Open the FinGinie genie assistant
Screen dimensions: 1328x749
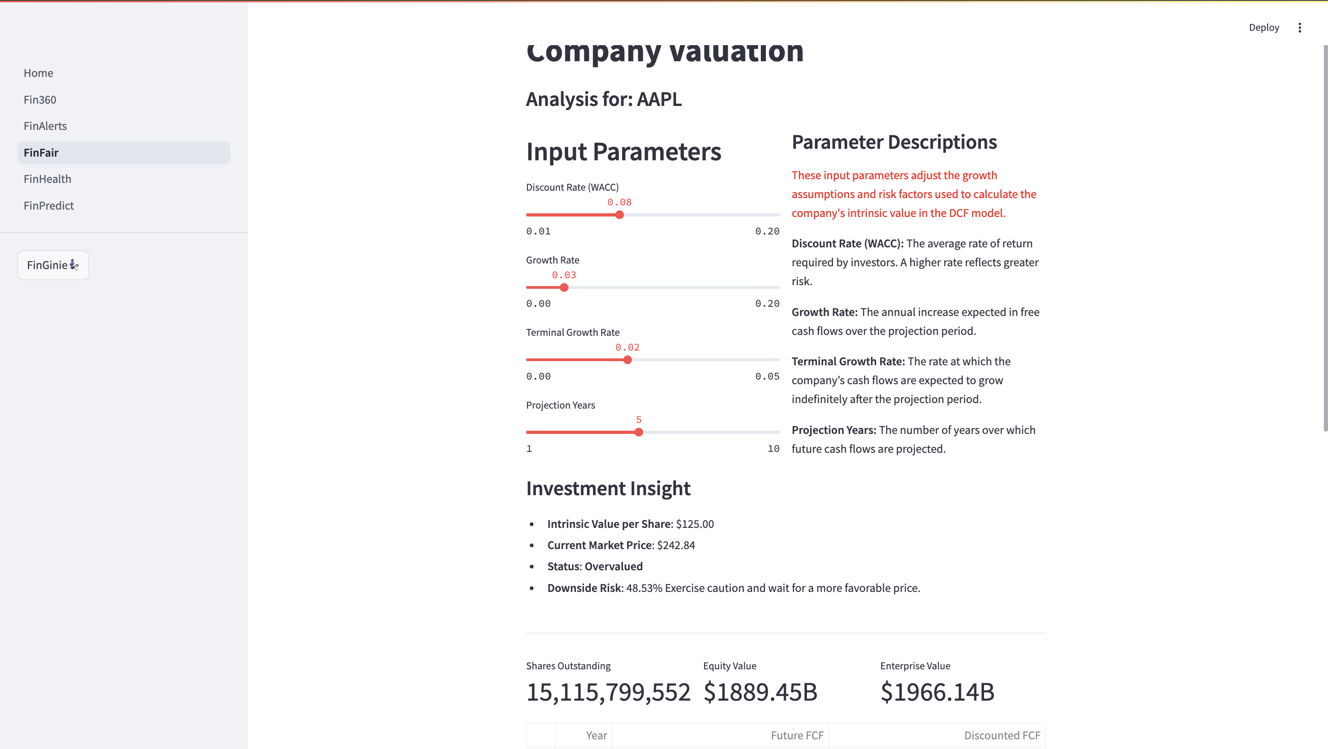click(x=53, y=265)
